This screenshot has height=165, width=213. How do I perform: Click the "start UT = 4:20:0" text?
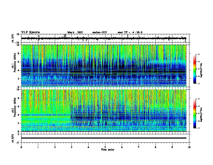coord(130,32)
